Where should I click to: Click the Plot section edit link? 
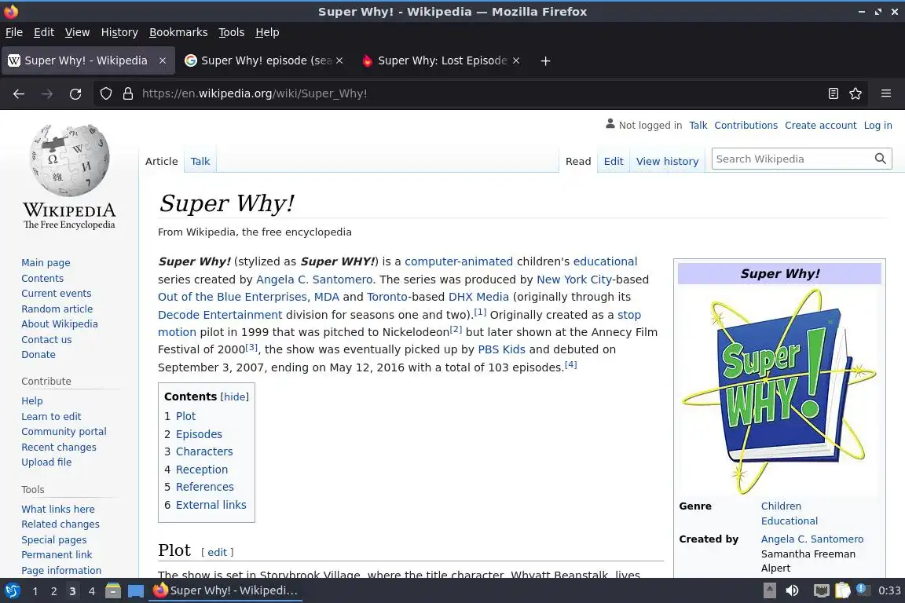(x=217, y=552)
